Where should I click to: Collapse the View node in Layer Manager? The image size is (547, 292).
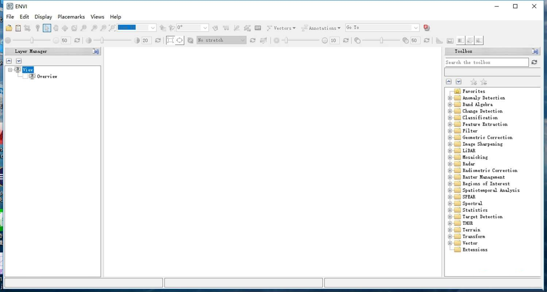click(x=10, y=70)
